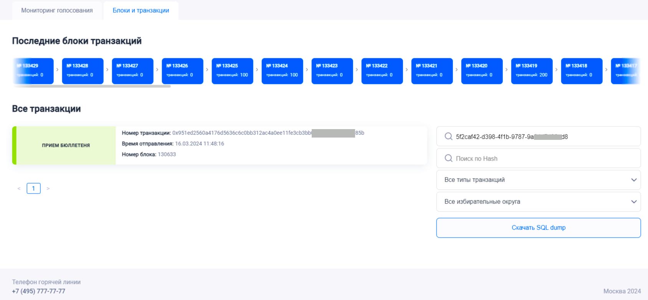Click the hotline phone number +7 (495) 777-77-77
648x300 pixels.
(38, 291)
